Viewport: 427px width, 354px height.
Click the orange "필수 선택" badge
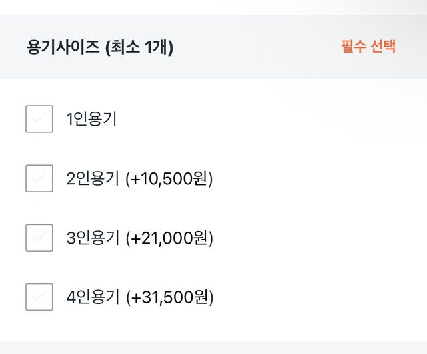(368, 47)
